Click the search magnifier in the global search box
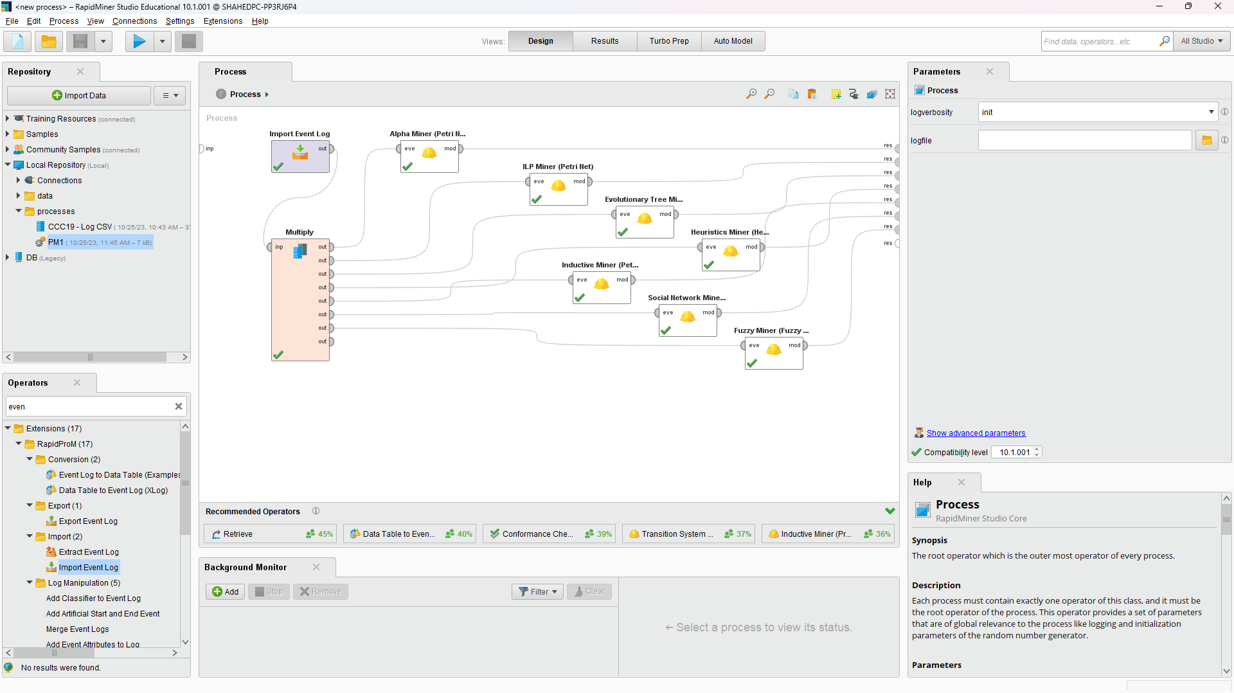This screenshot has height=693, width=1234. [1164, 42]
